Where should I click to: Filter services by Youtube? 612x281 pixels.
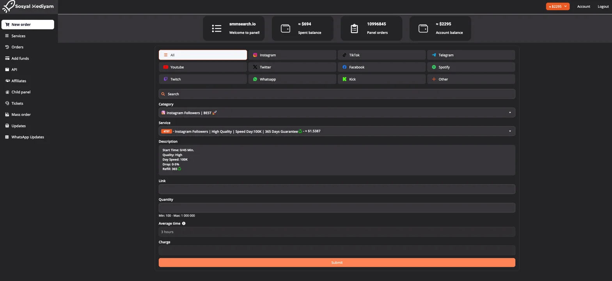[x=202, y=67]
